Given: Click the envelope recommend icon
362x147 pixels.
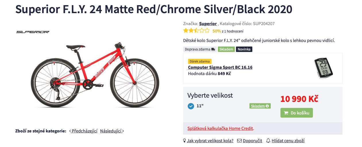Looking at the screenshot, I should tap(239, 141).
